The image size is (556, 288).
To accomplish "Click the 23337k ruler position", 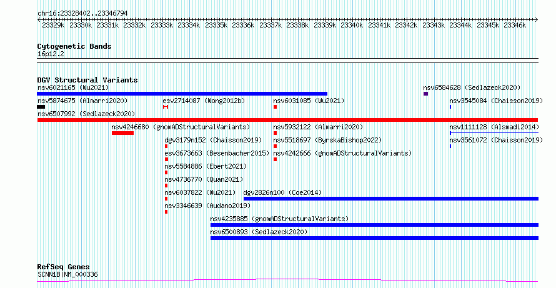I will coord(271,26).
